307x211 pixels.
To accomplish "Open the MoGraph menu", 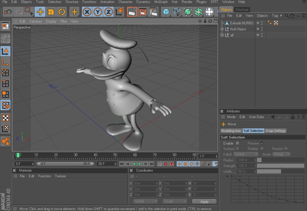I will click(161, 2).
